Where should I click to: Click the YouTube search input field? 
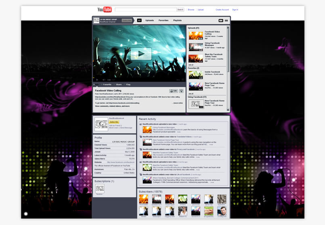[x=145, y=10]
